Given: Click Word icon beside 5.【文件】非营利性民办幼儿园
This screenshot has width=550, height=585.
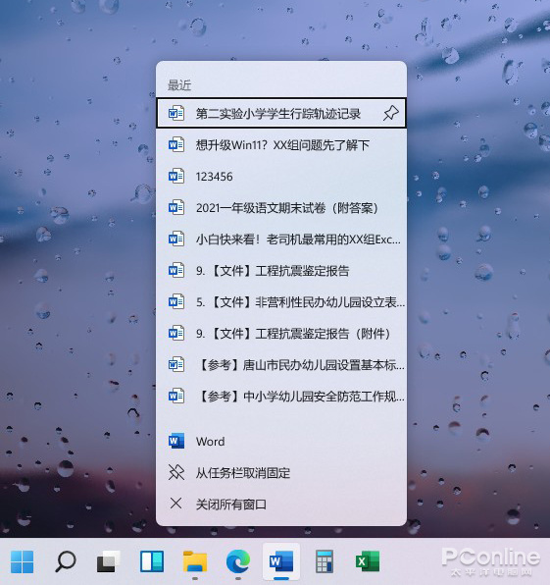Looking at the screenshot, I should coord(176,301).
